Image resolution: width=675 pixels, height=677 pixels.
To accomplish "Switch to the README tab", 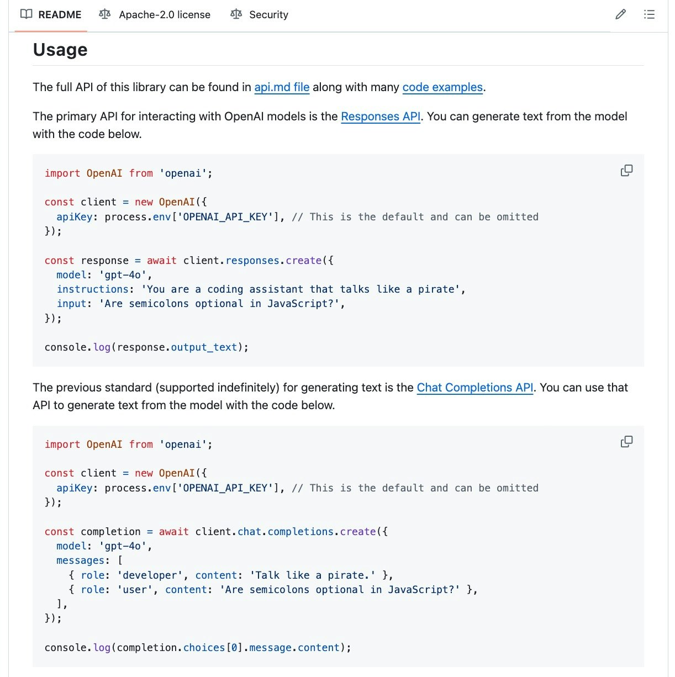I will point(51,14).
